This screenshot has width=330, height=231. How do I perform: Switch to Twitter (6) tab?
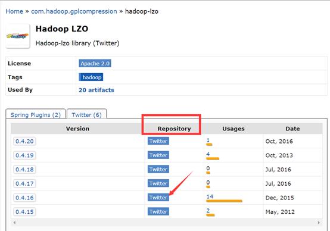[86, 115]
